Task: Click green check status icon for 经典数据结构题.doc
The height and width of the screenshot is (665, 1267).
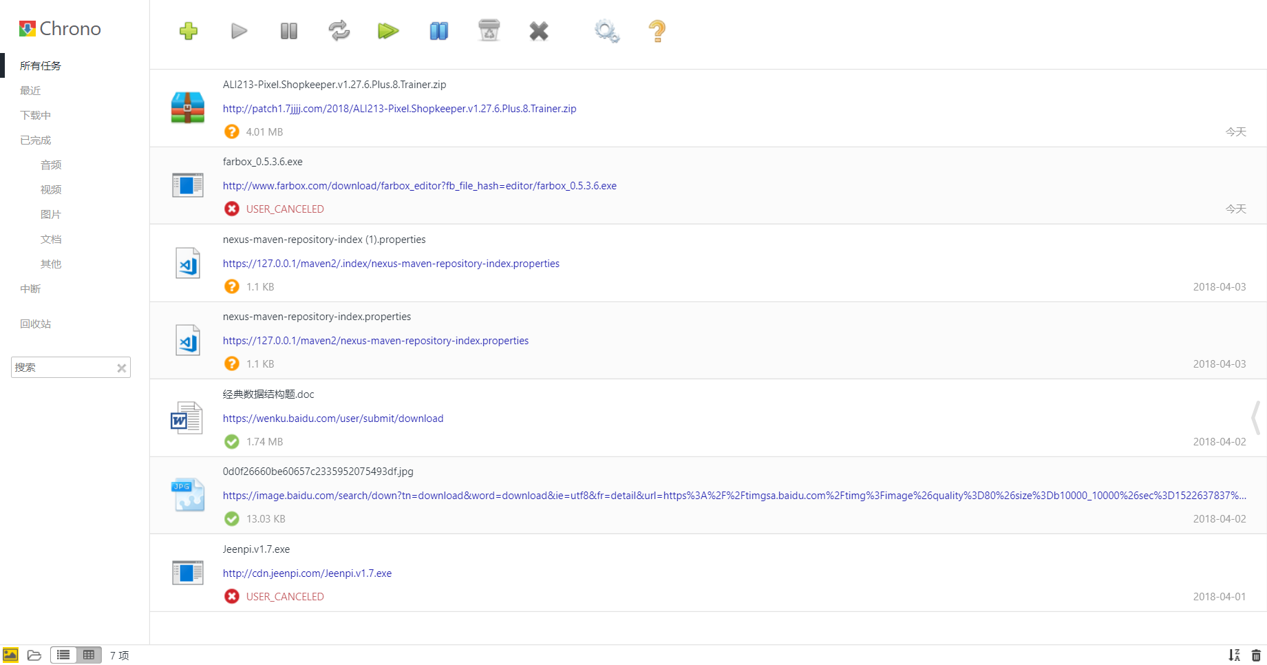Action: (x=232, y=441)
